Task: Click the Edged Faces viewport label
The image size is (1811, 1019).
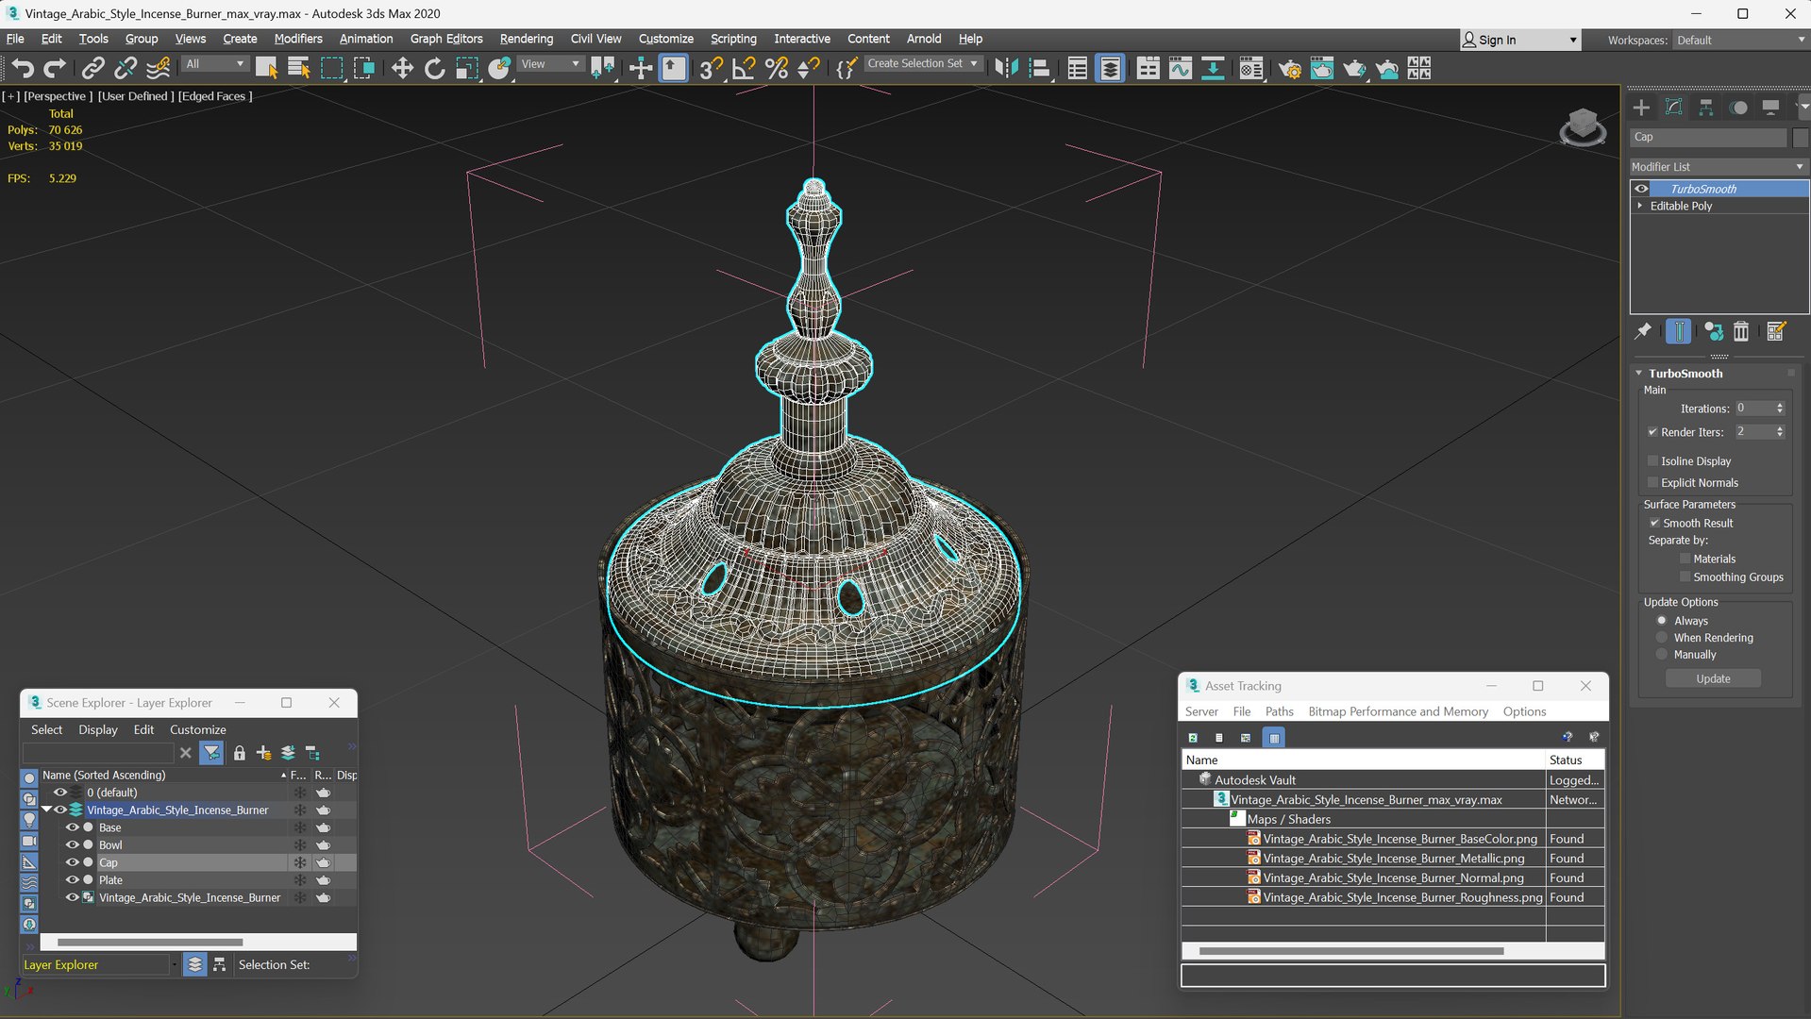Action: tap(215, 96)
